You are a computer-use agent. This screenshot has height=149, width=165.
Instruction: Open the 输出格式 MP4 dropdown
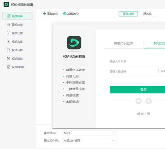point(89,133)
